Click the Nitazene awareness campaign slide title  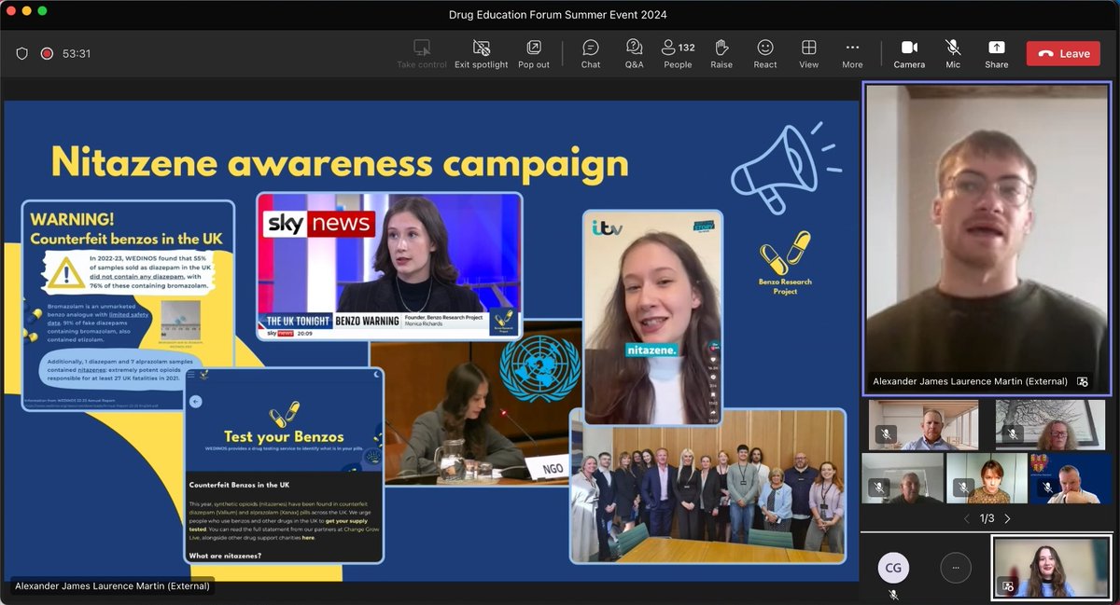(x=340, y=161)
